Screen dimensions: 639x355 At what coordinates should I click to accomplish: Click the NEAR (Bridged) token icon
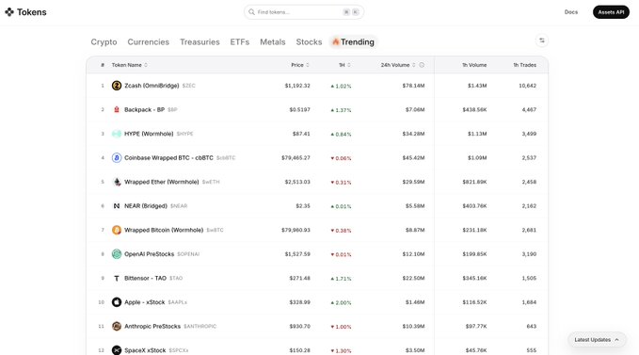[x=117, y=206]
